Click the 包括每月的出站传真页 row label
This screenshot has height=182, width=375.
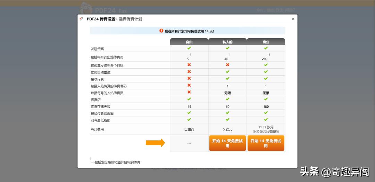107,57
